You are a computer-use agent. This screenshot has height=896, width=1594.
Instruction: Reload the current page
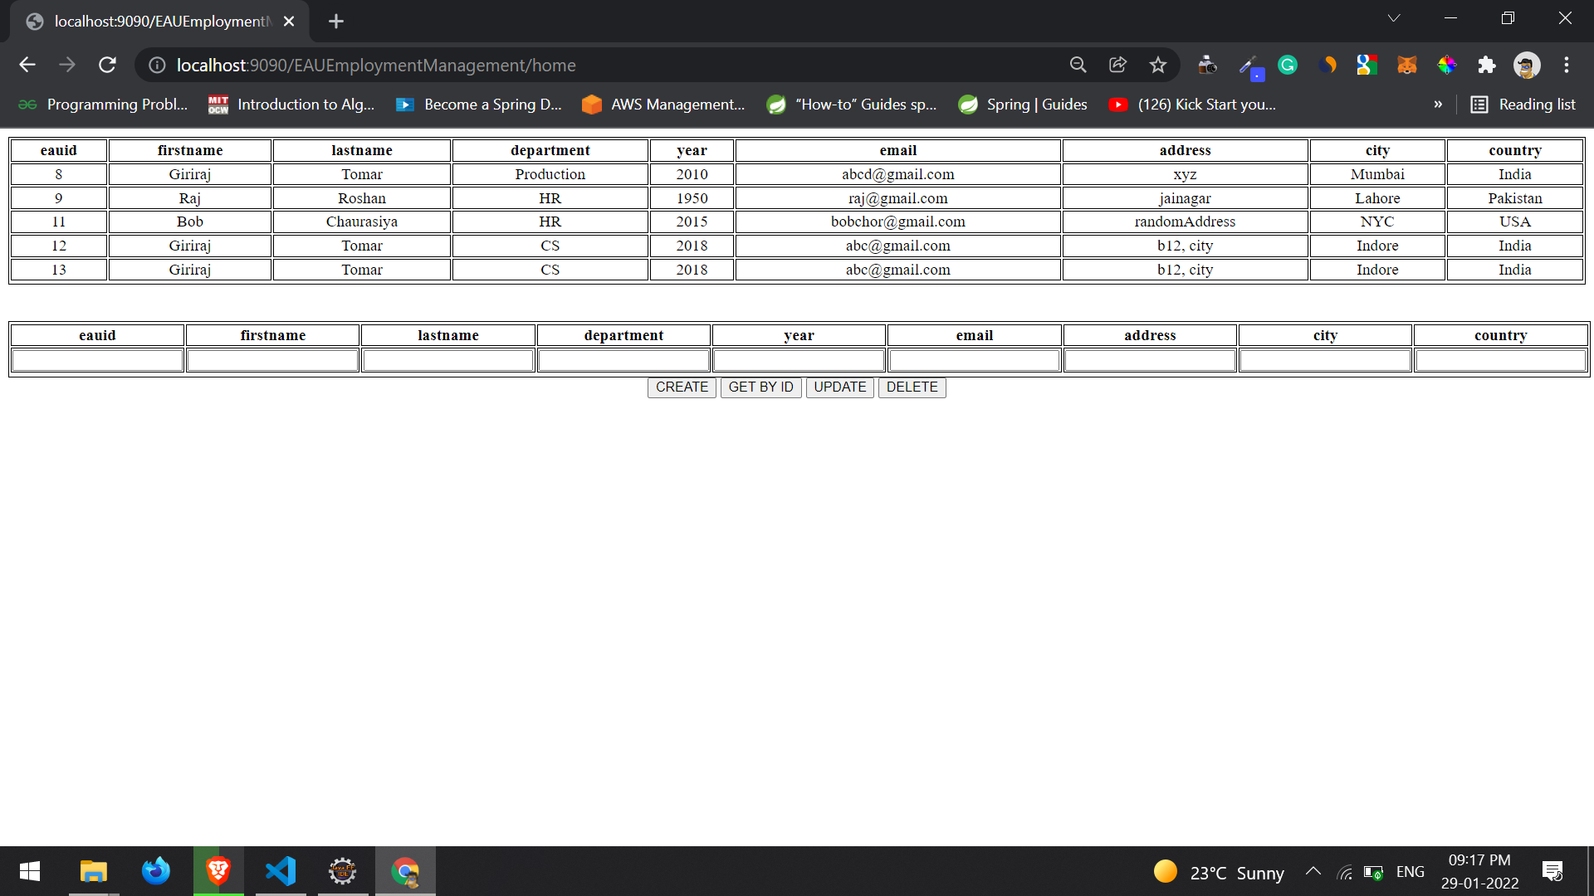(107, 65)
